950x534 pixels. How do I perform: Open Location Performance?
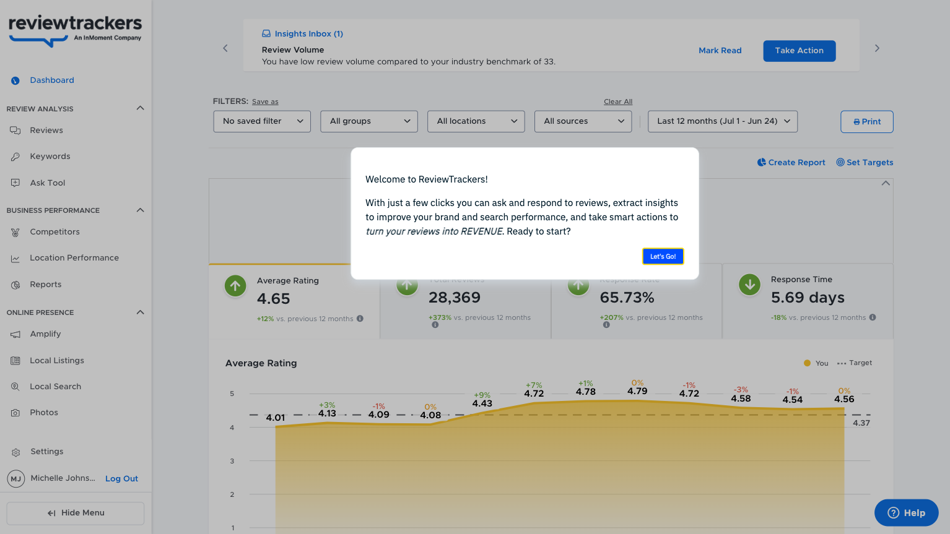[74, 257]
